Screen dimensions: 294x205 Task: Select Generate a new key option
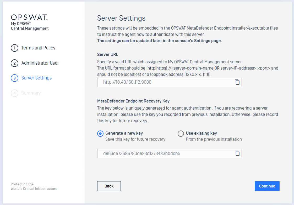click(100, 134)
